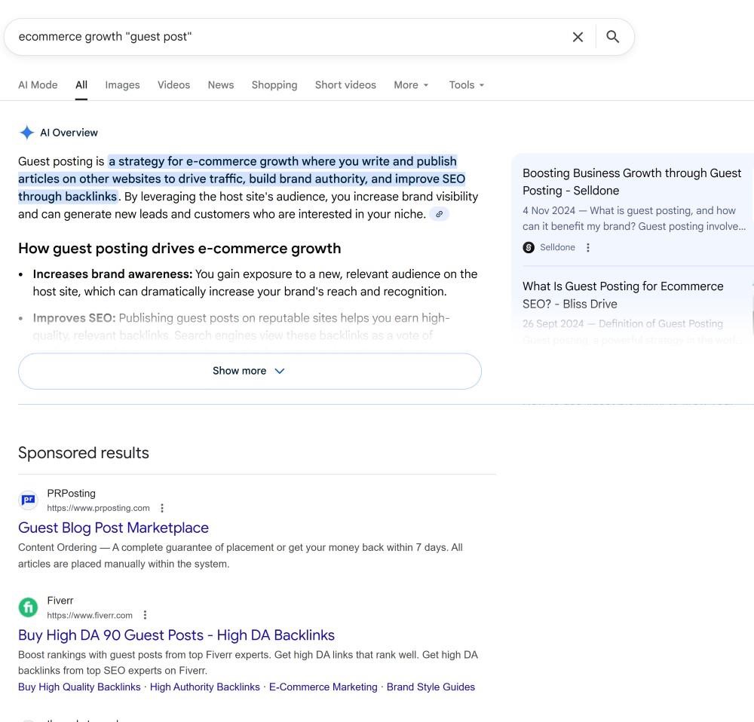Switch to the AI Mode tab

(x=38, y=85)
